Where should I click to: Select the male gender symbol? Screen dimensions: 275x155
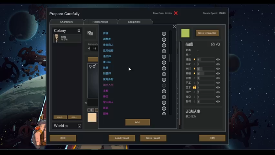pos(94,66)
